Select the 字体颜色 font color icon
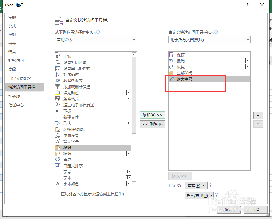Viewport: 272px width, 219px height. click(58, 184)
